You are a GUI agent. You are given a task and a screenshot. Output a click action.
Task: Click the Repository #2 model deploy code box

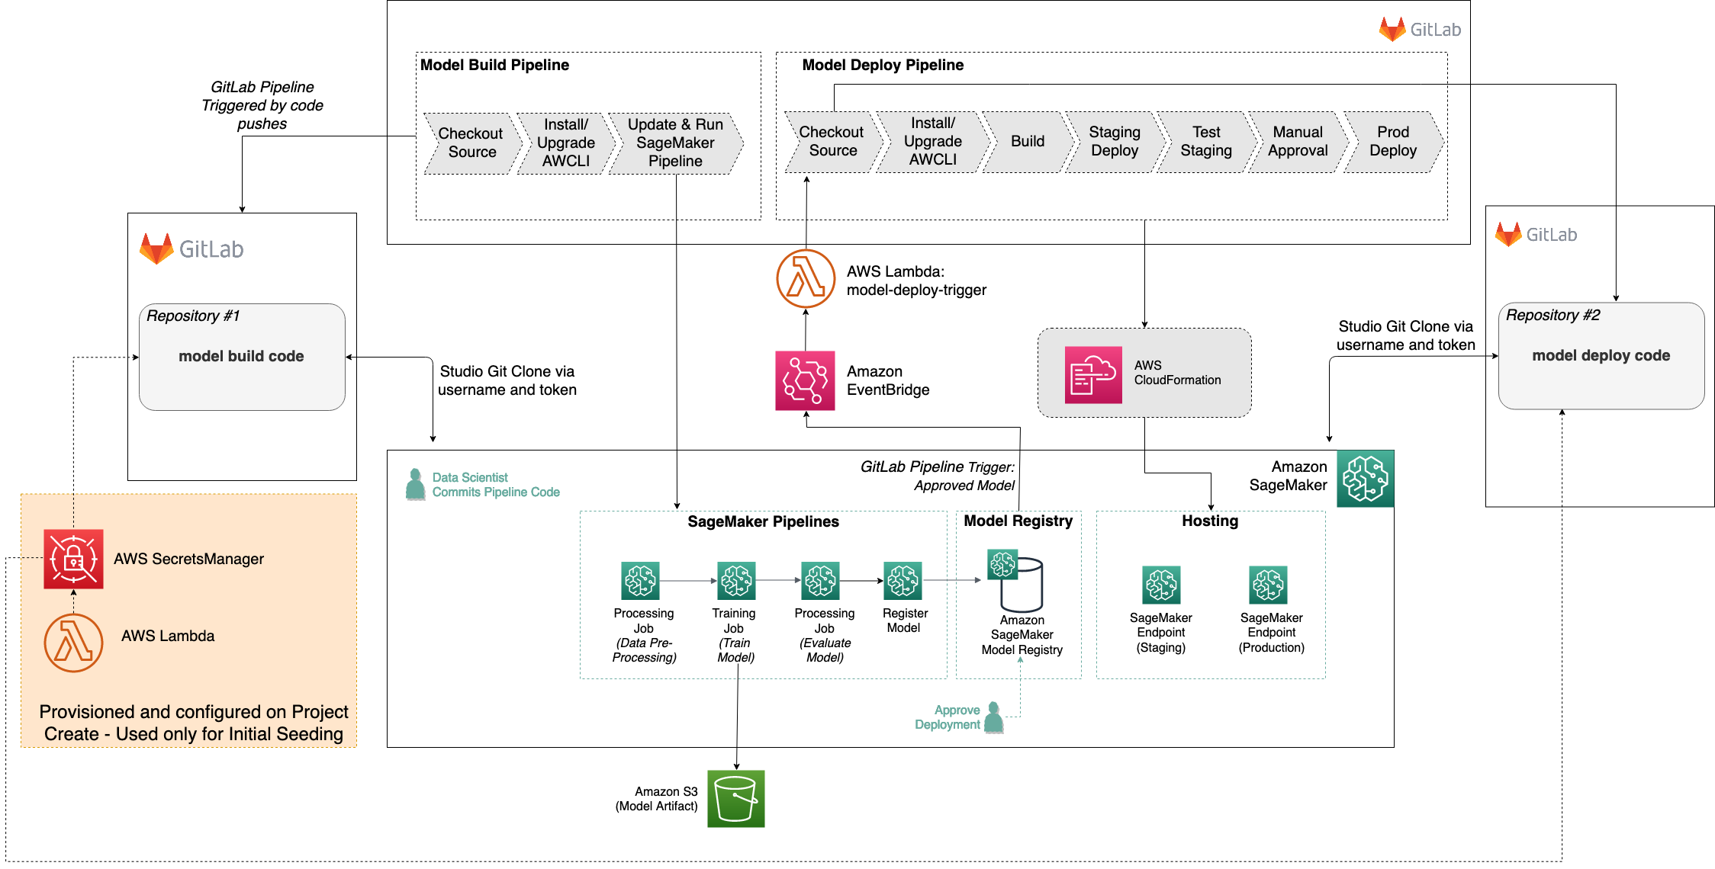point(1601,356)
